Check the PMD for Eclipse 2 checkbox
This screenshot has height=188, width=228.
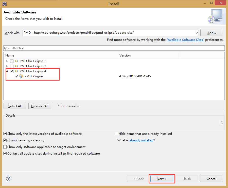[x=12, y=61]
